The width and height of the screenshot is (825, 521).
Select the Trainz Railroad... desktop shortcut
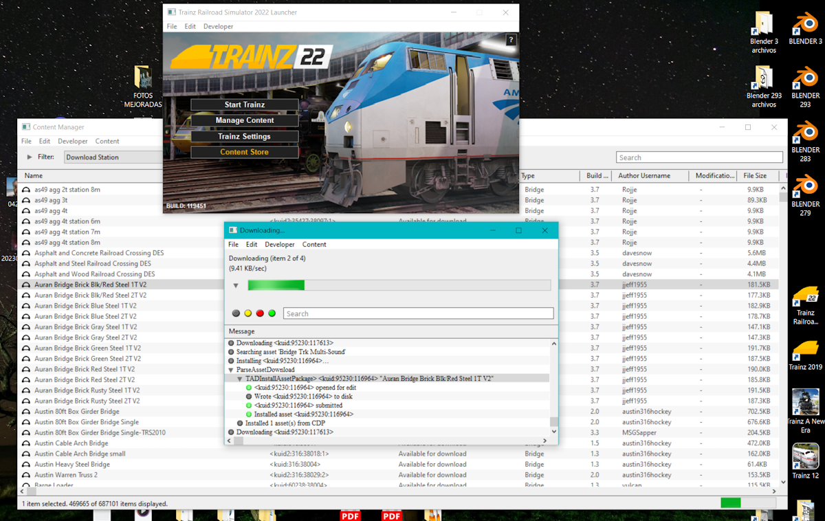click(805, 307)
